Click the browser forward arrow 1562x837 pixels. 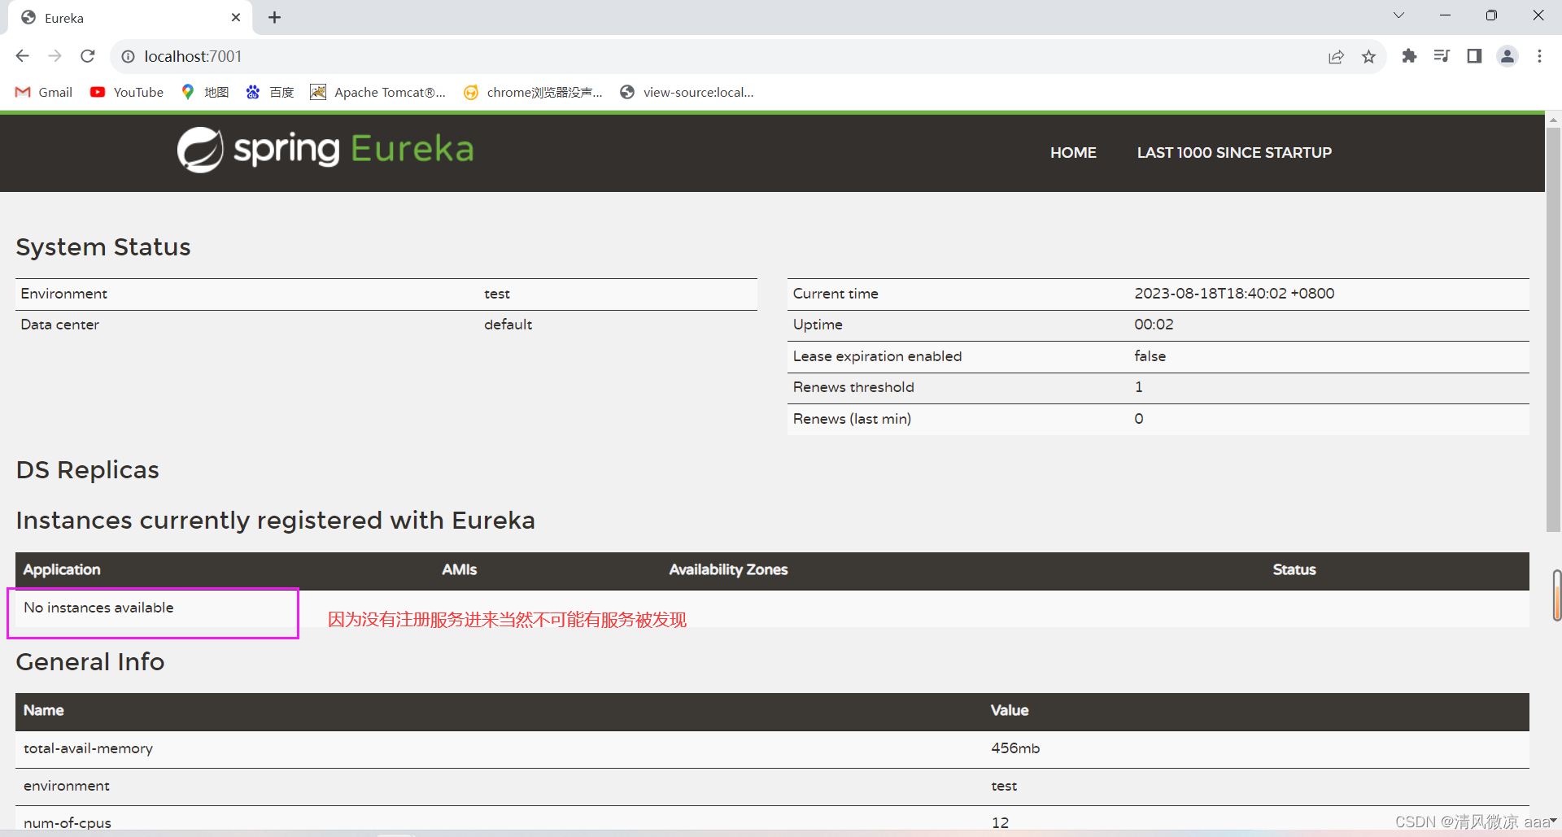tap(55, 56)
